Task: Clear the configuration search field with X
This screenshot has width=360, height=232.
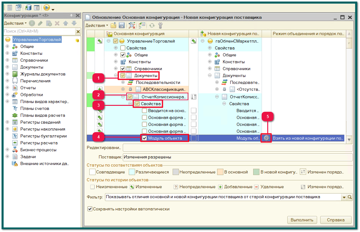Action: click(78, 31)
